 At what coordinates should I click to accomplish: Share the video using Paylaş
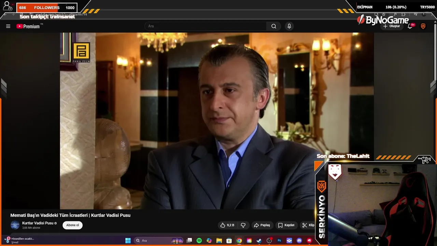[x=262, y=225]
